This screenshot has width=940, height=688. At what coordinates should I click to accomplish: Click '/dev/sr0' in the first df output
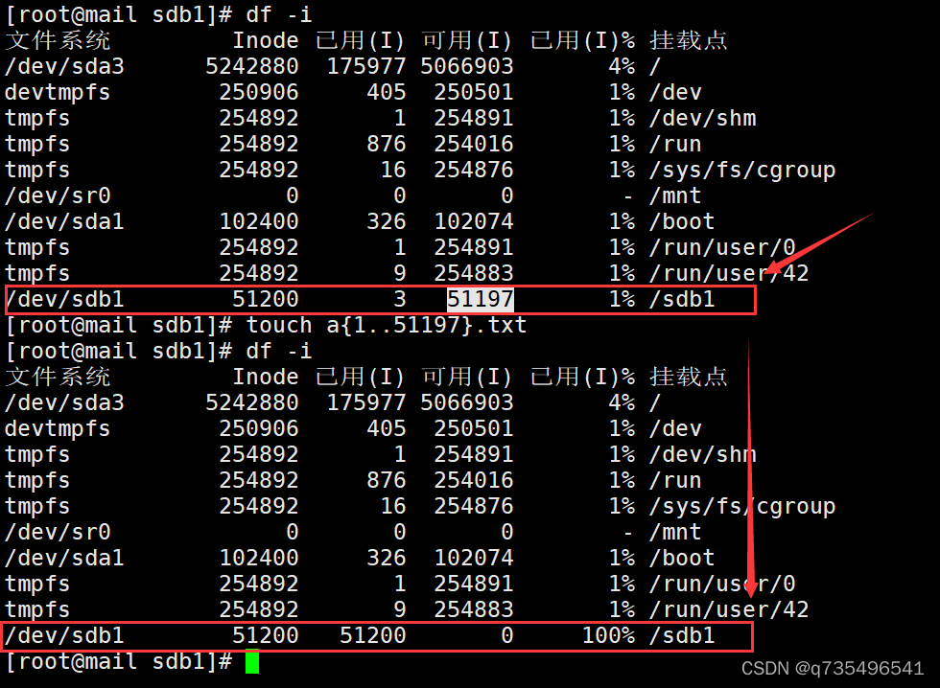[x=58, y=195]
